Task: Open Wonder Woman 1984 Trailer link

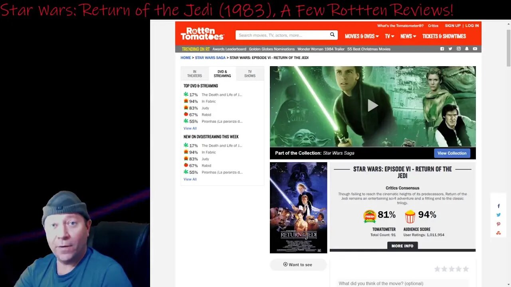Action: point(321,49)
